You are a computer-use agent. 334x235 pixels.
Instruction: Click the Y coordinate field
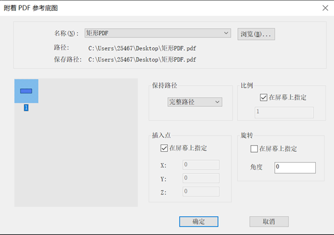(201, 178)
